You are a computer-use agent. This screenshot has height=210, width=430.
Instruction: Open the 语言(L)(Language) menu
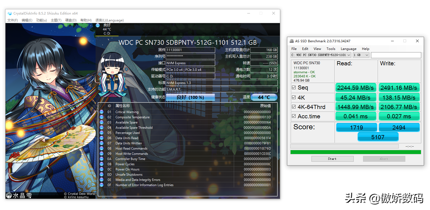tap(109, 20)
